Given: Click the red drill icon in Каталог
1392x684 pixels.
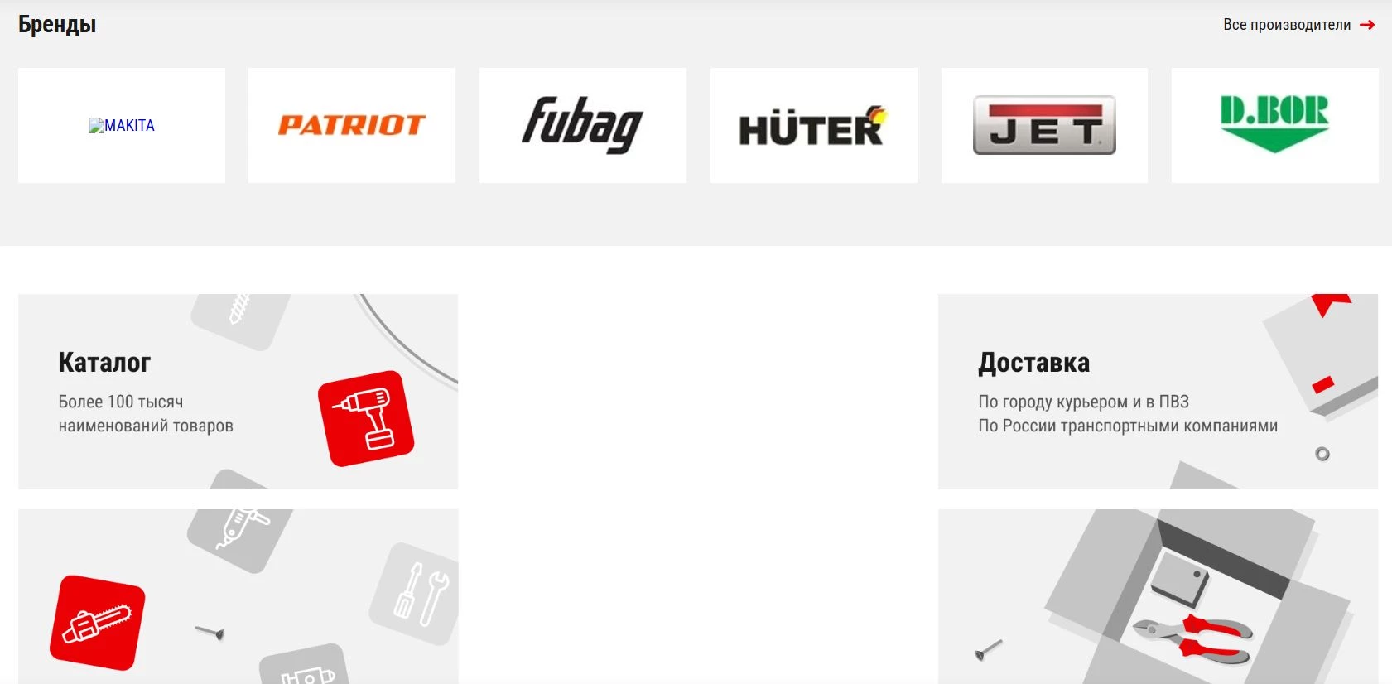Looking at the screenshot, I should [366, 418].
